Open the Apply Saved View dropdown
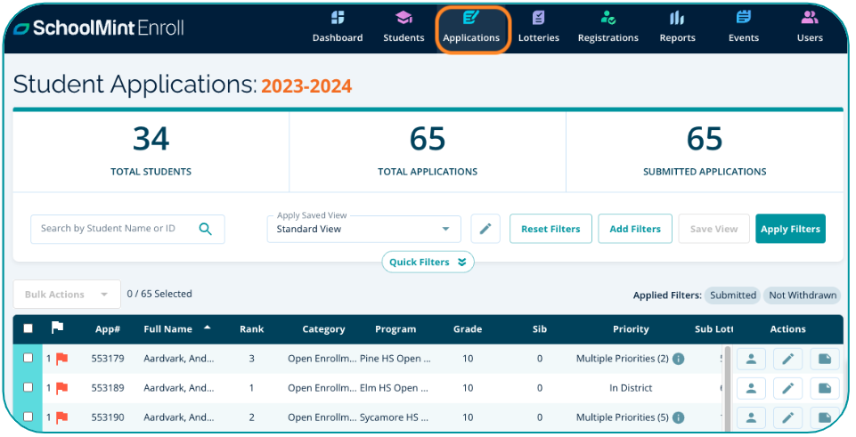 [x=363, y=229]
